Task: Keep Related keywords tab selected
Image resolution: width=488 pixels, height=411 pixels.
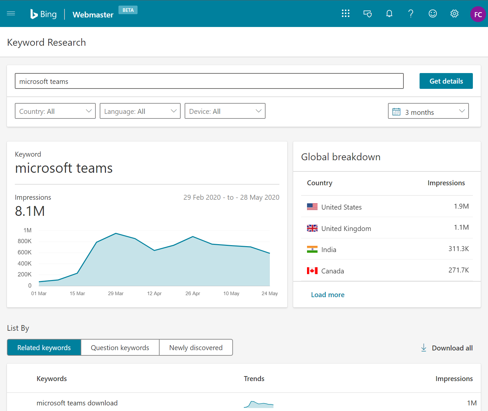Action: click(44, 347)
